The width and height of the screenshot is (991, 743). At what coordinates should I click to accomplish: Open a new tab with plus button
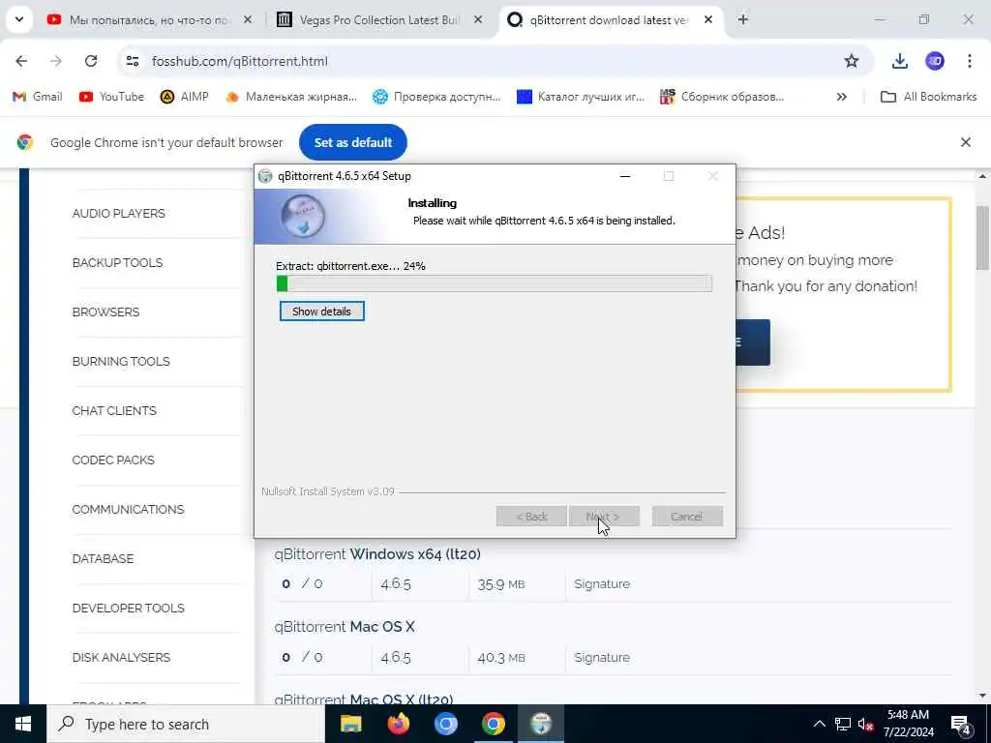(743, 19)
